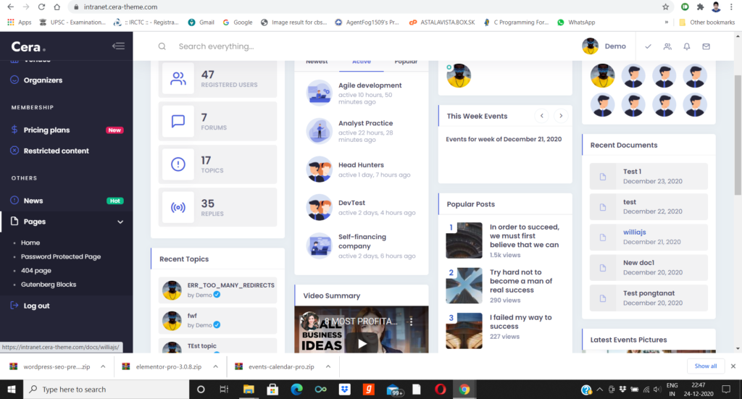This screenshot has width=742, height=399.
Task: Open Opera from the taskbar
Action: [x=440, y=389]
